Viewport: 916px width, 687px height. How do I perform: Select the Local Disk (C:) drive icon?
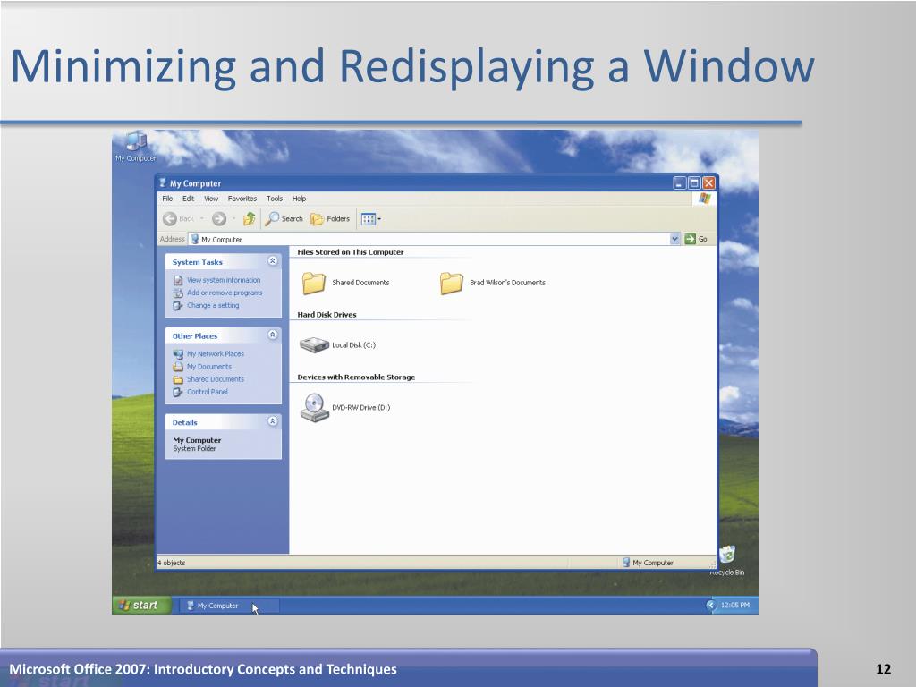tap(314, 345)
